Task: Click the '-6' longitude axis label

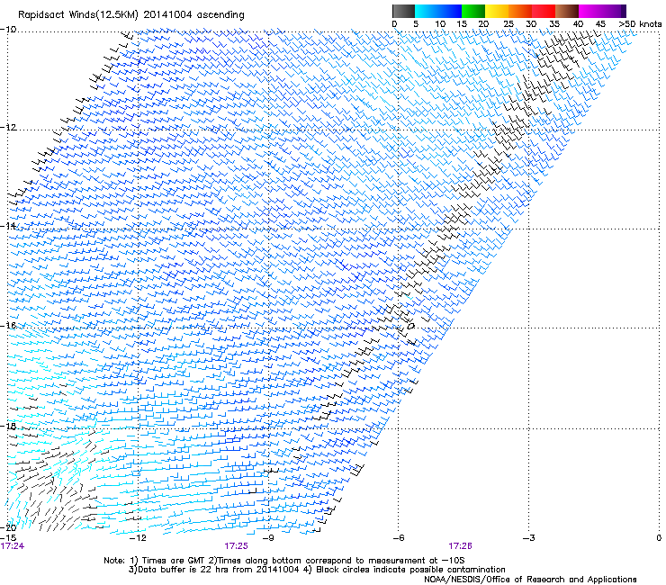Action: [398, 538]
